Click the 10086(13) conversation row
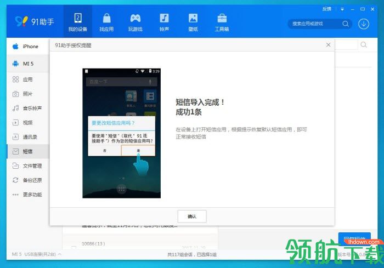 point(140,242)
